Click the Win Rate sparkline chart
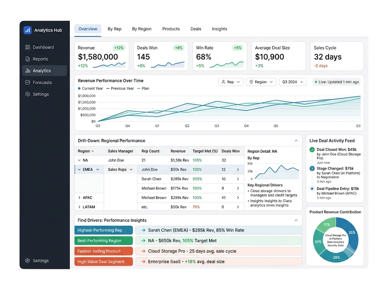Screen dimensions: 388x290 pos(227,64)
